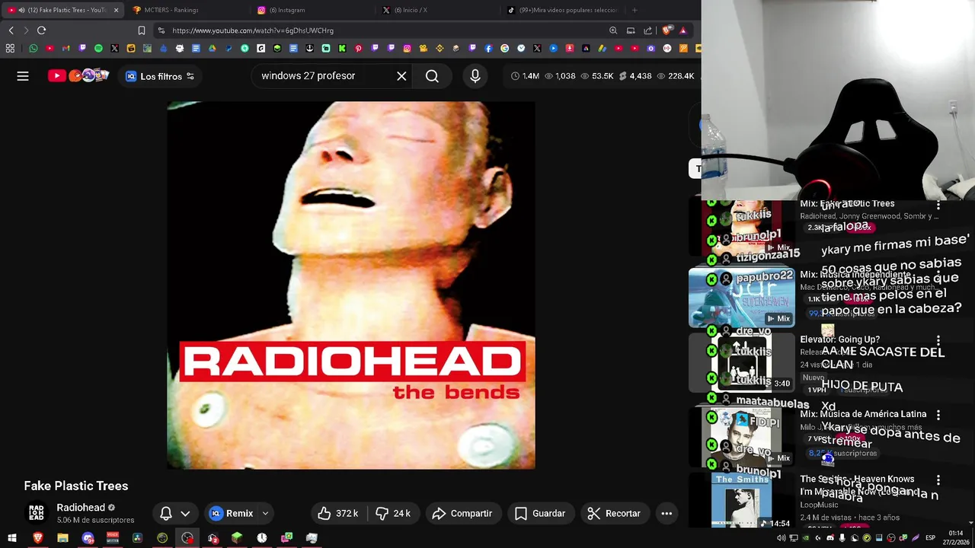The image size is (975, 548).
Task: Click the Recortar clip button
Action: click(x=614, y=513)
